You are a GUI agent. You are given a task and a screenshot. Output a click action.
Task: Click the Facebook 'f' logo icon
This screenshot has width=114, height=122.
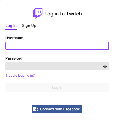coord(36,109)
